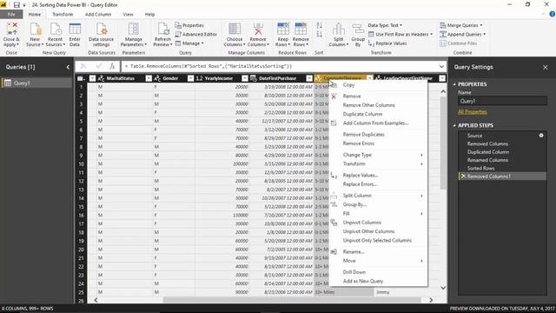
Task: Click the formula bar fx icon
Action: 112,66
